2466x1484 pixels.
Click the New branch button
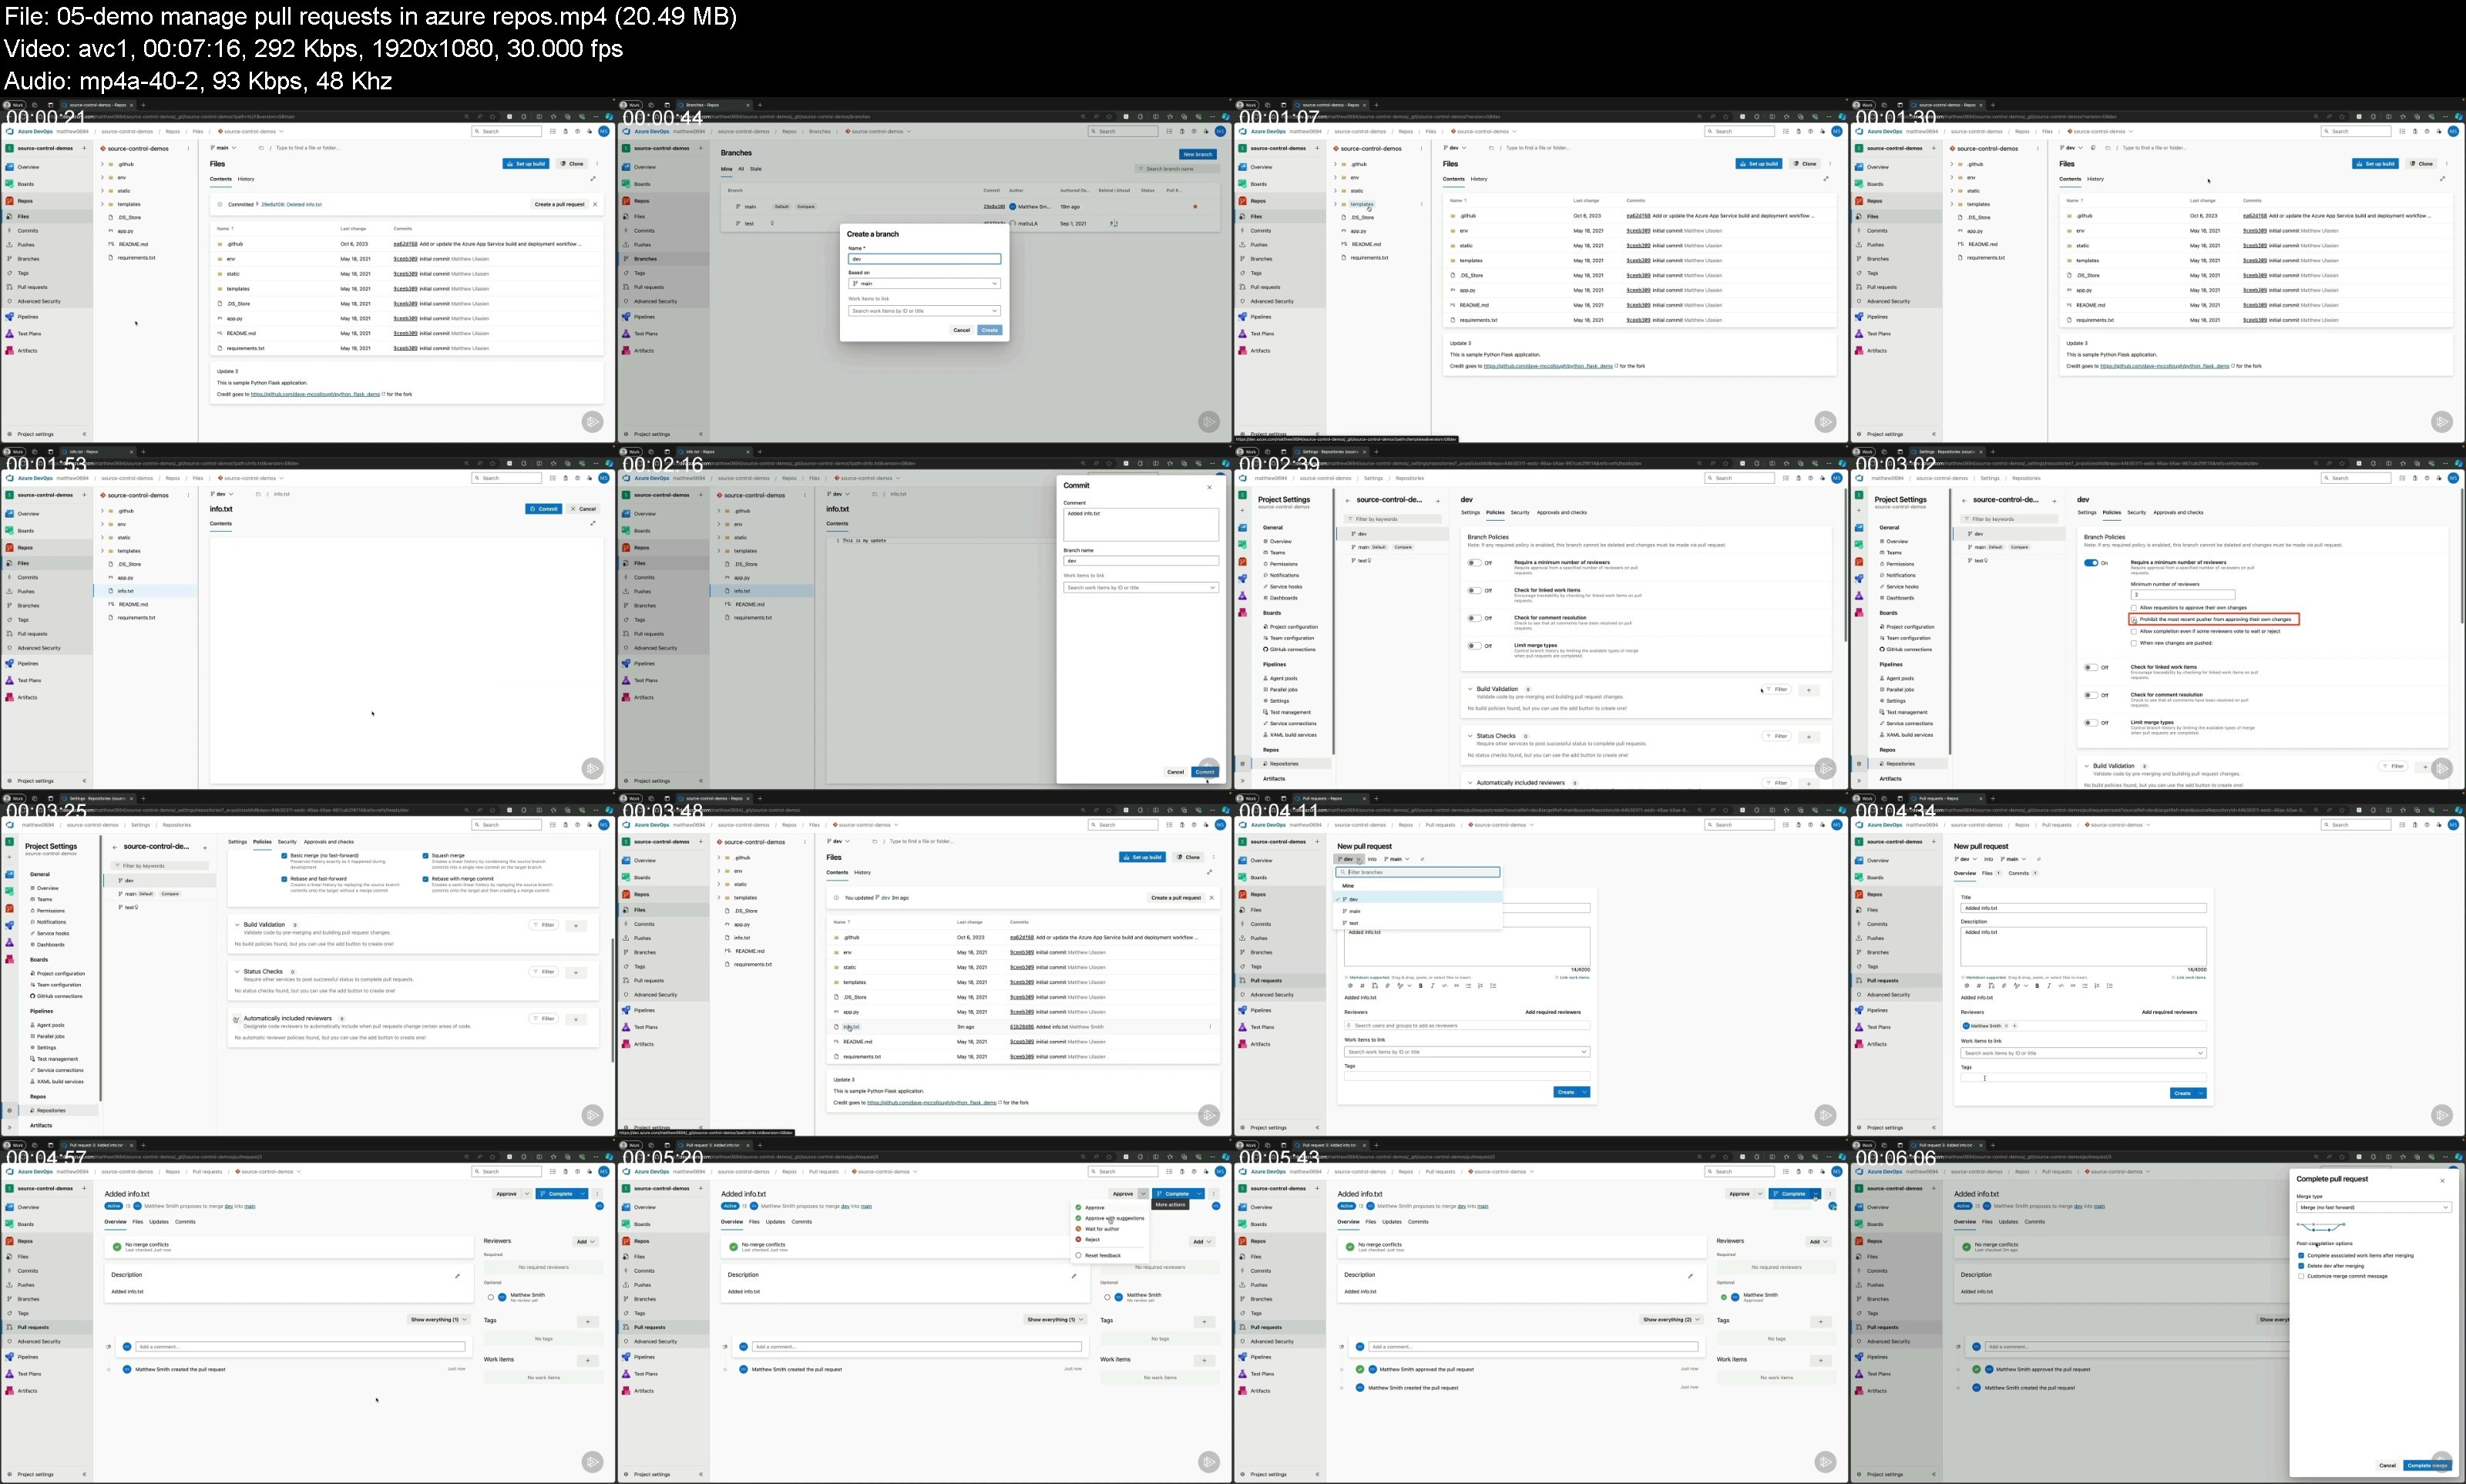click(x=1197, y=154)
